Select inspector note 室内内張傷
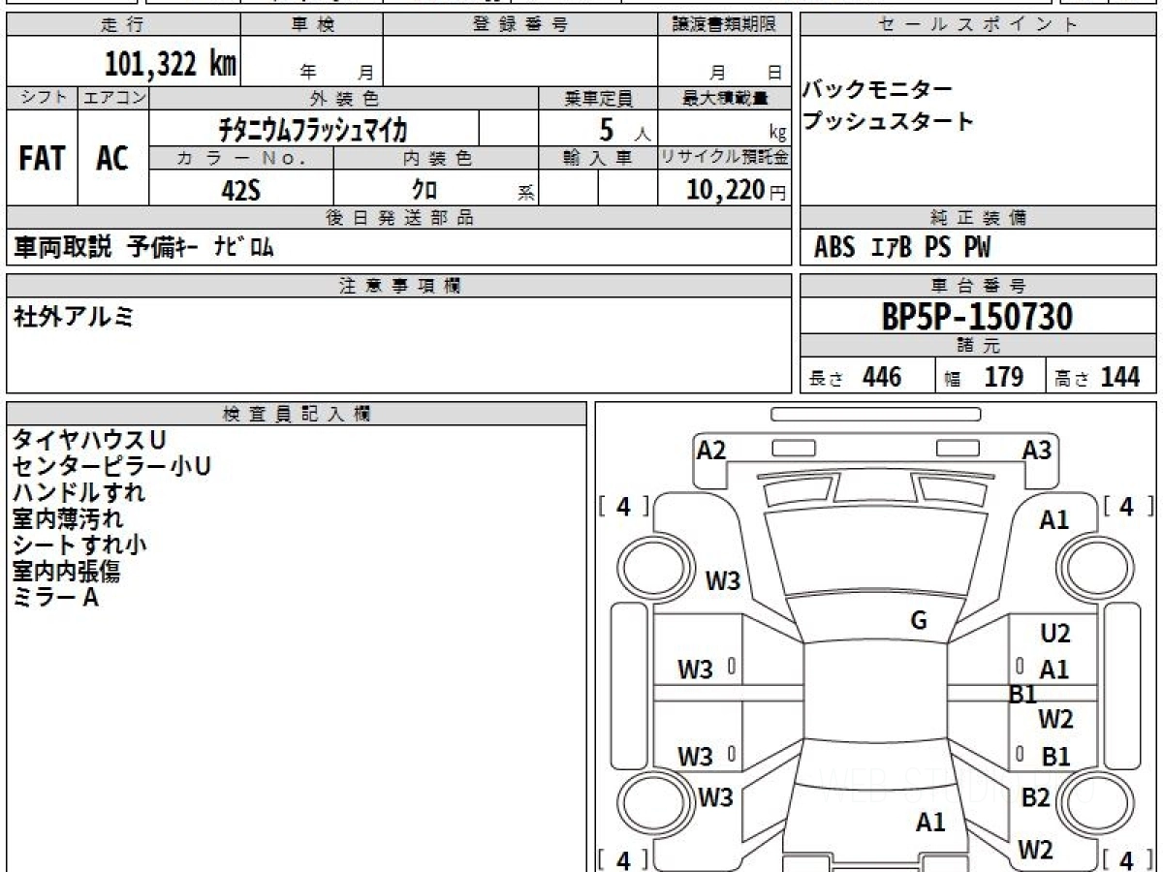1163x872 pixels. point(67,572)
